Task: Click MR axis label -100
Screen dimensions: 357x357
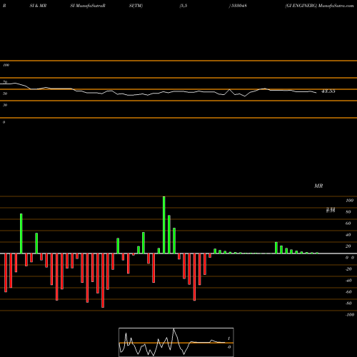Action: [350, 315]
